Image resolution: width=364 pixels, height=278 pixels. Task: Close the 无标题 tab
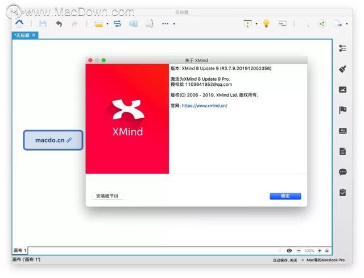pos(34,35)
